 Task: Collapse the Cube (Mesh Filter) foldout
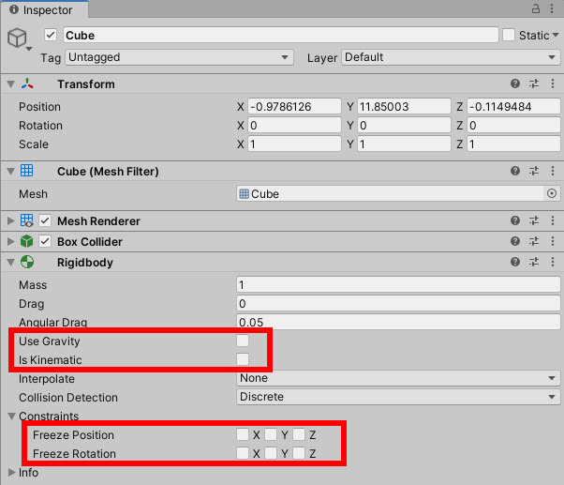(x=11, y=171)
